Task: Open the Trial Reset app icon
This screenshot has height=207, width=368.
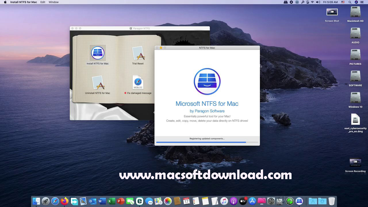Action: coord(138,53)
